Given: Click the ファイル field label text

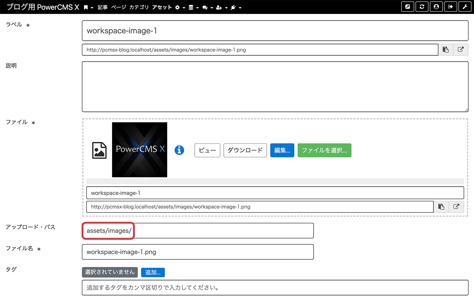Looking at the screenshot, I should pyautogui.click(x=17, y=122).
